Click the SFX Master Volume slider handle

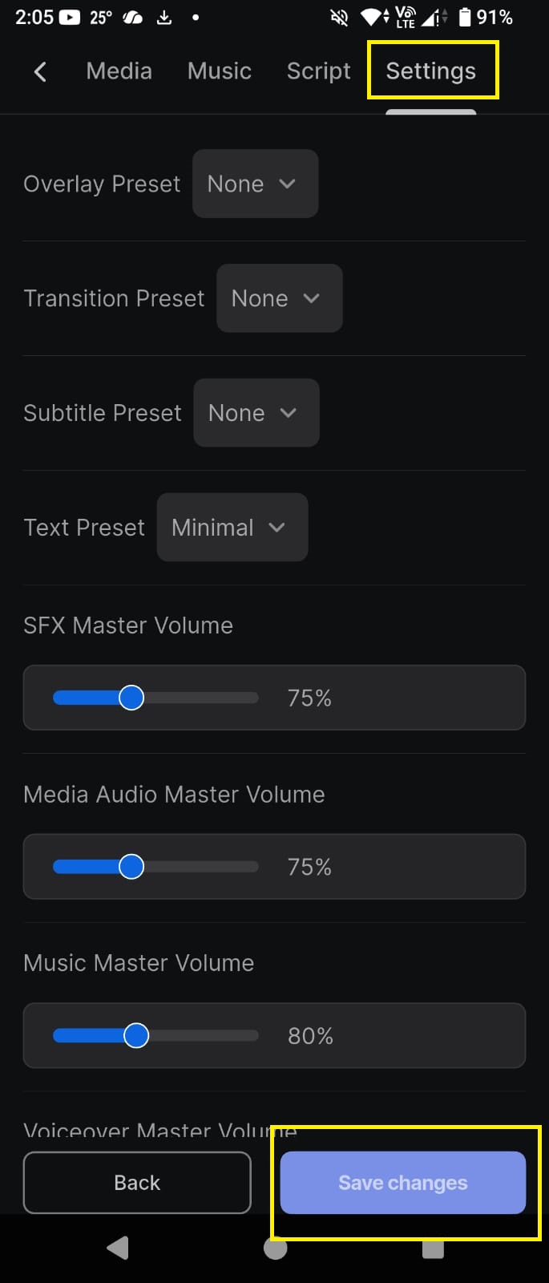[x=131, y=698]
